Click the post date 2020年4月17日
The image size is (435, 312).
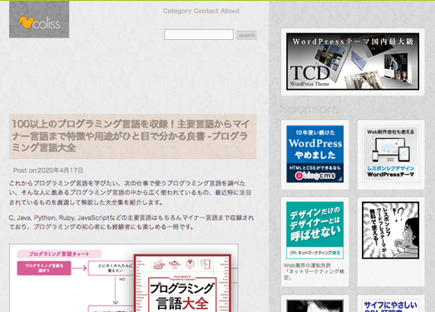60,171
